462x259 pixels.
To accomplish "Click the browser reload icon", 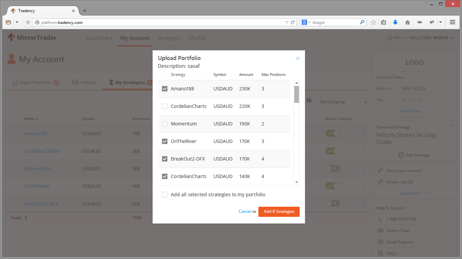I will [293, 23].
